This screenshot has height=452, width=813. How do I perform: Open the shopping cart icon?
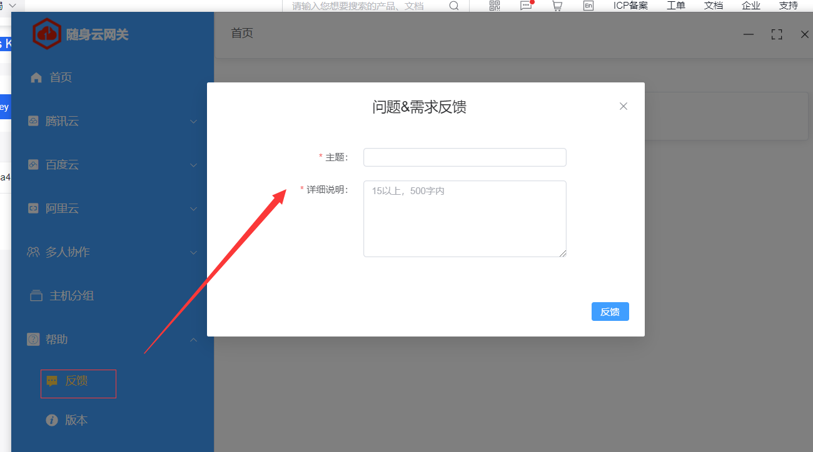557,6
